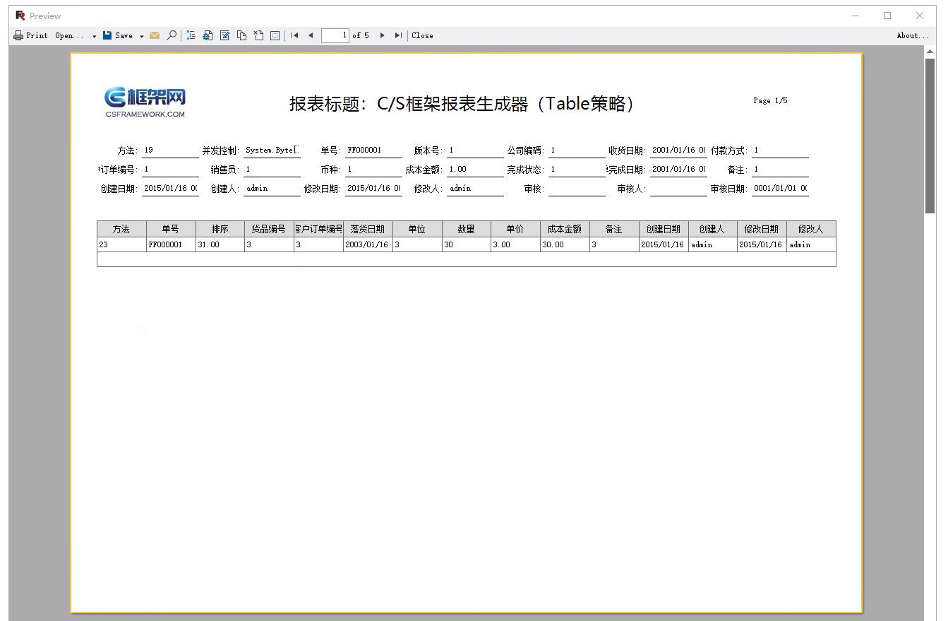Open the search tool with magnifier icon
Image resolution: width=948 pixels, height=621 pixels.
click(x=171, y=35)
